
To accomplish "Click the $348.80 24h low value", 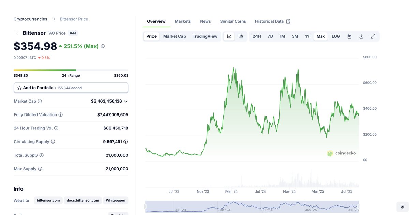I will tap(20, 76).
